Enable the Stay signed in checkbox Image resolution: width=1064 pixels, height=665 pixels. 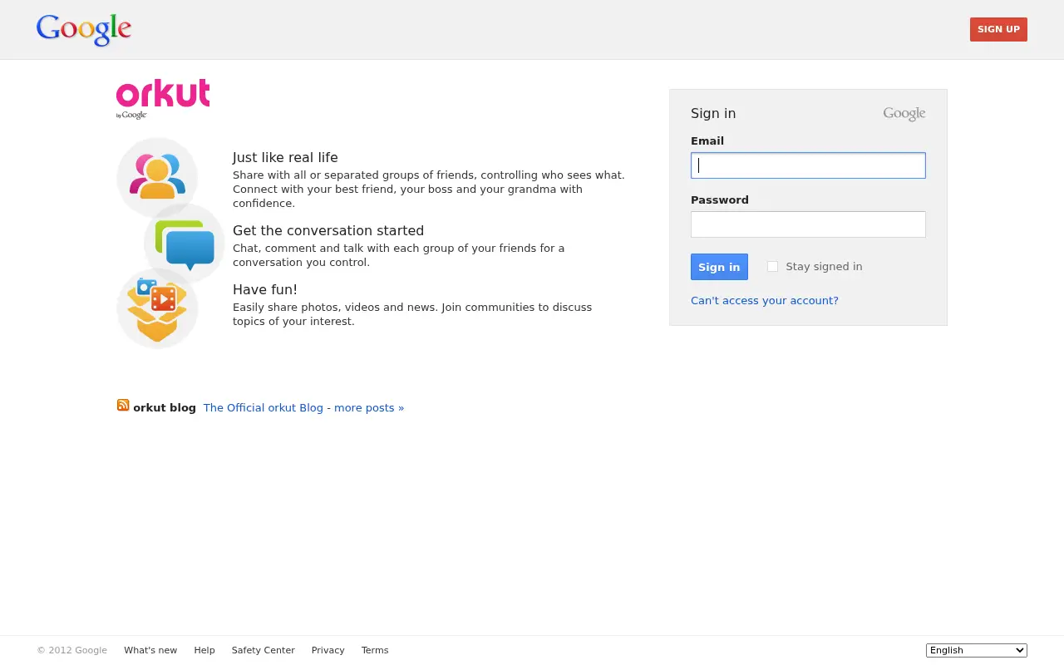coord(772,266)
